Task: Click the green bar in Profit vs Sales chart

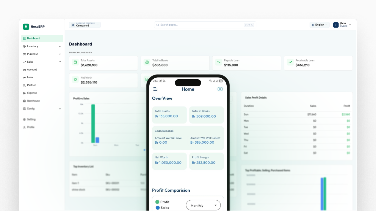Action: click(x=93, y=124)
